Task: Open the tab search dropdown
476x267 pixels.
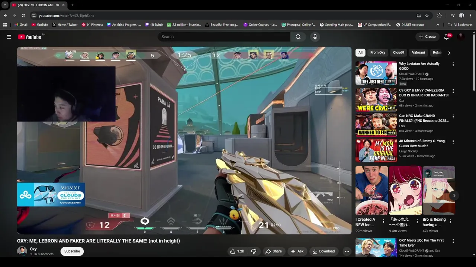Action: coord(5,5)
